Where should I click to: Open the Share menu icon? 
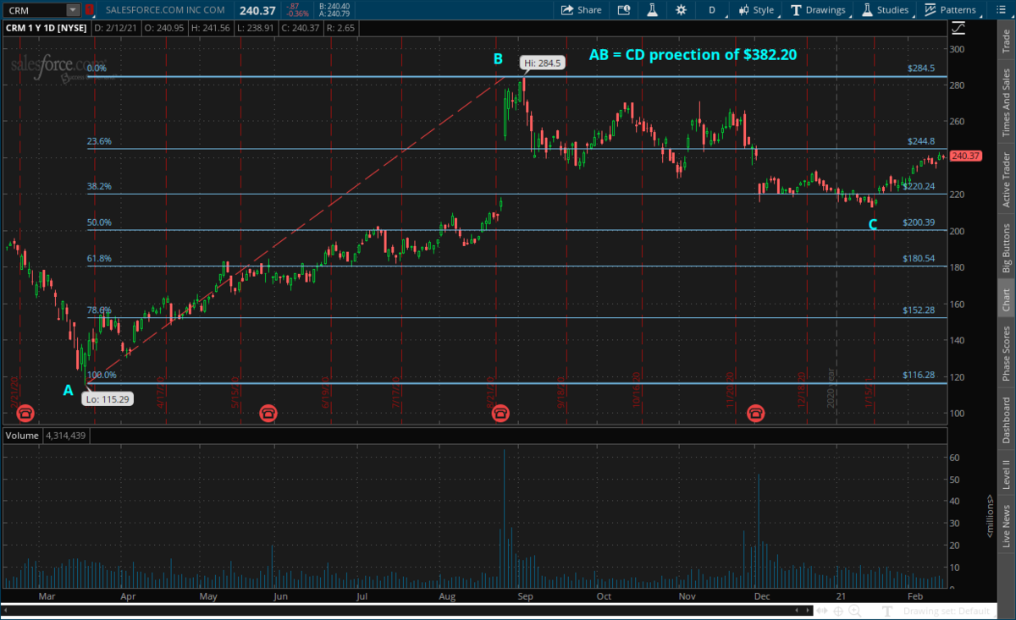567,10
